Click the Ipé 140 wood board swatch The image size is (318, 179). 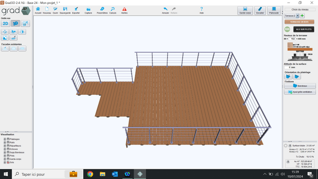coord(290,45)
